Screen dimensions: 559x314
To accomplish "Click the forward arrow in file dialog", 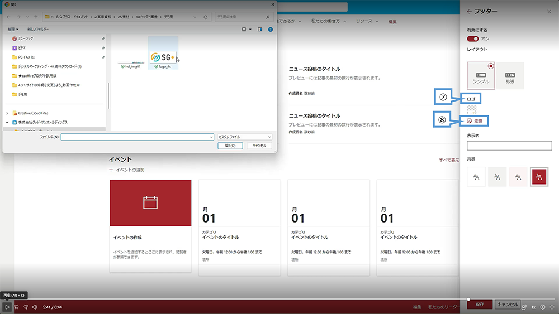I will click(18, 17).
